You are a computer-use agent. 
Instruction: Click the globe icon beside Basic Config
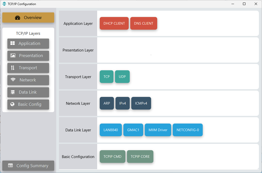(13, 104)
